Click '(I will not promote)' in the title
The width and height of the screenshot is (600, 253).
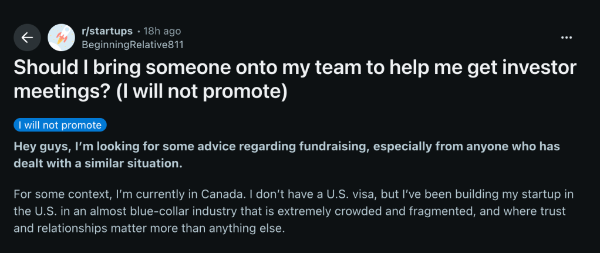click(202, 93)
